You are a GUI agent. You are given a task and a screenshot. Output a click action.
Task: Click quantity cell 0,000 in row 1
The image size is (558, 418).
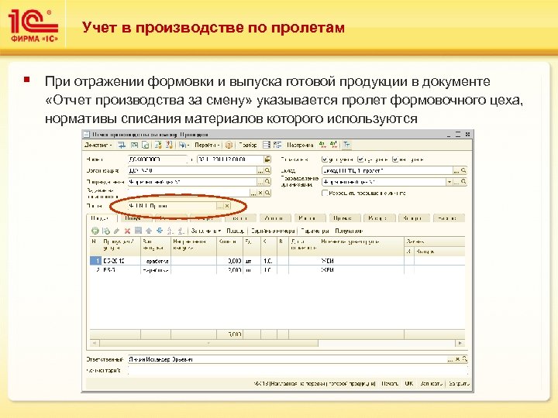tap(229, 261)
